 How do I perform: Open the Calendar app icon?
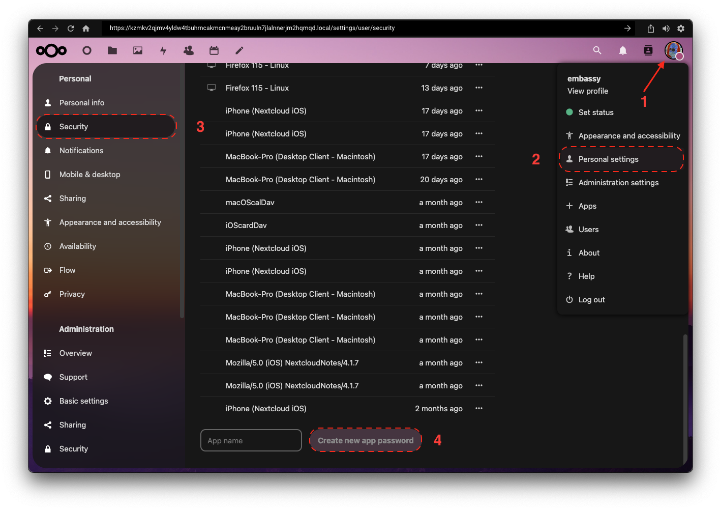tap(214, 50)
